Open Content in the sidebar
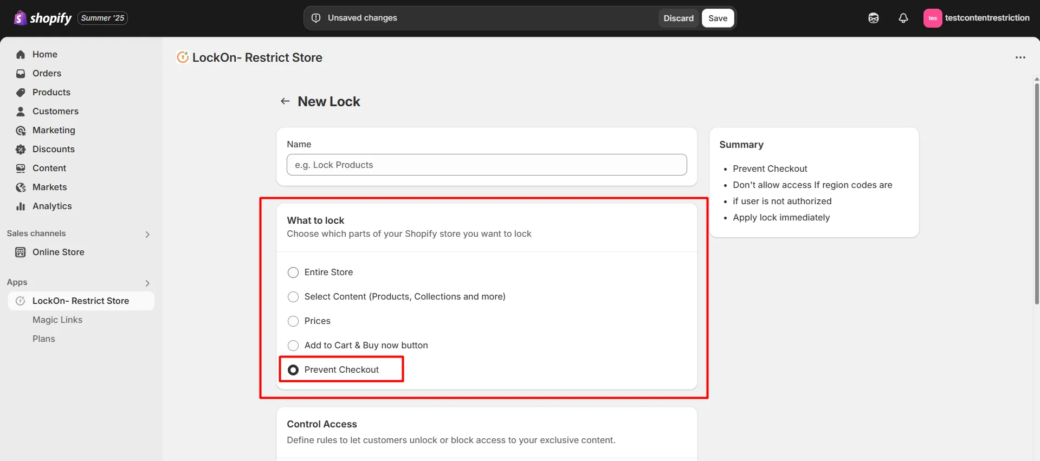The image size is (1040, 461). (x=81, y=168)
